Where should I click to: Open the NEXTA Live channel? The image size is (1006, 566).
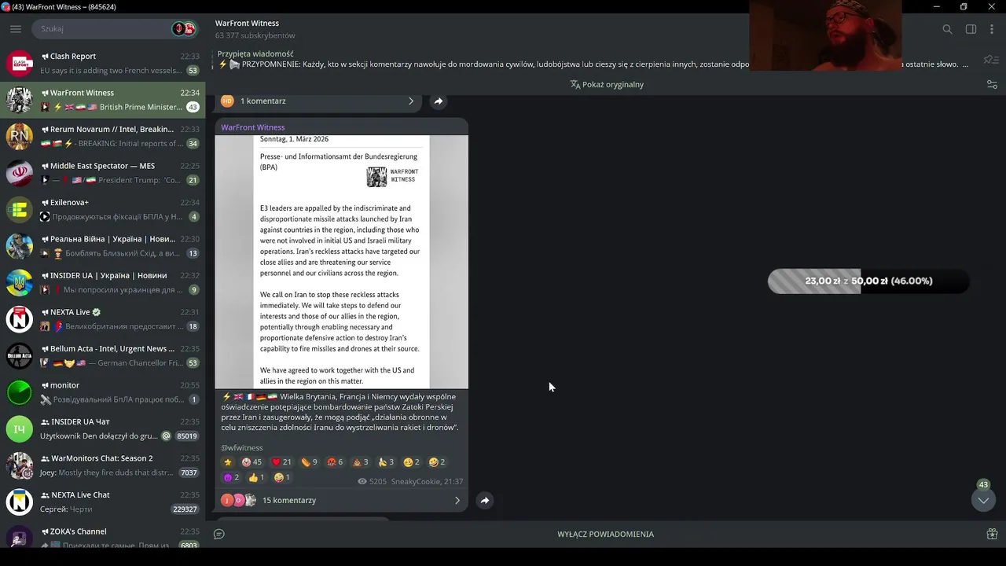pyautogui.click(x=102, y=319)
